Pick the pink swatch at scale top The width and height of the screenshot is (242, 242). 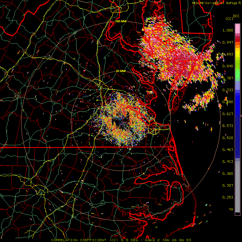[x=237, y=29]
